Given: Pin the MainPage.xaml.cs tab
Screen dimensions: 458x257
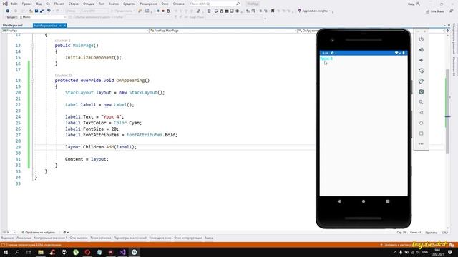Looking at the screenshot, I should point(60,26).
